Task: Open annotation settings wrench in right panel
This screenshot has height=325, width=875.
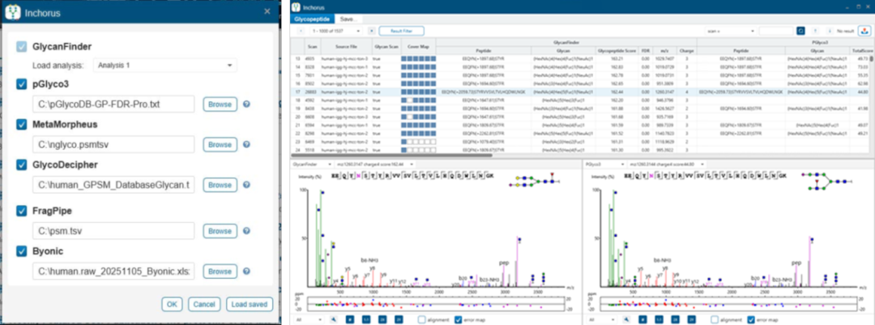Action: 626,319
